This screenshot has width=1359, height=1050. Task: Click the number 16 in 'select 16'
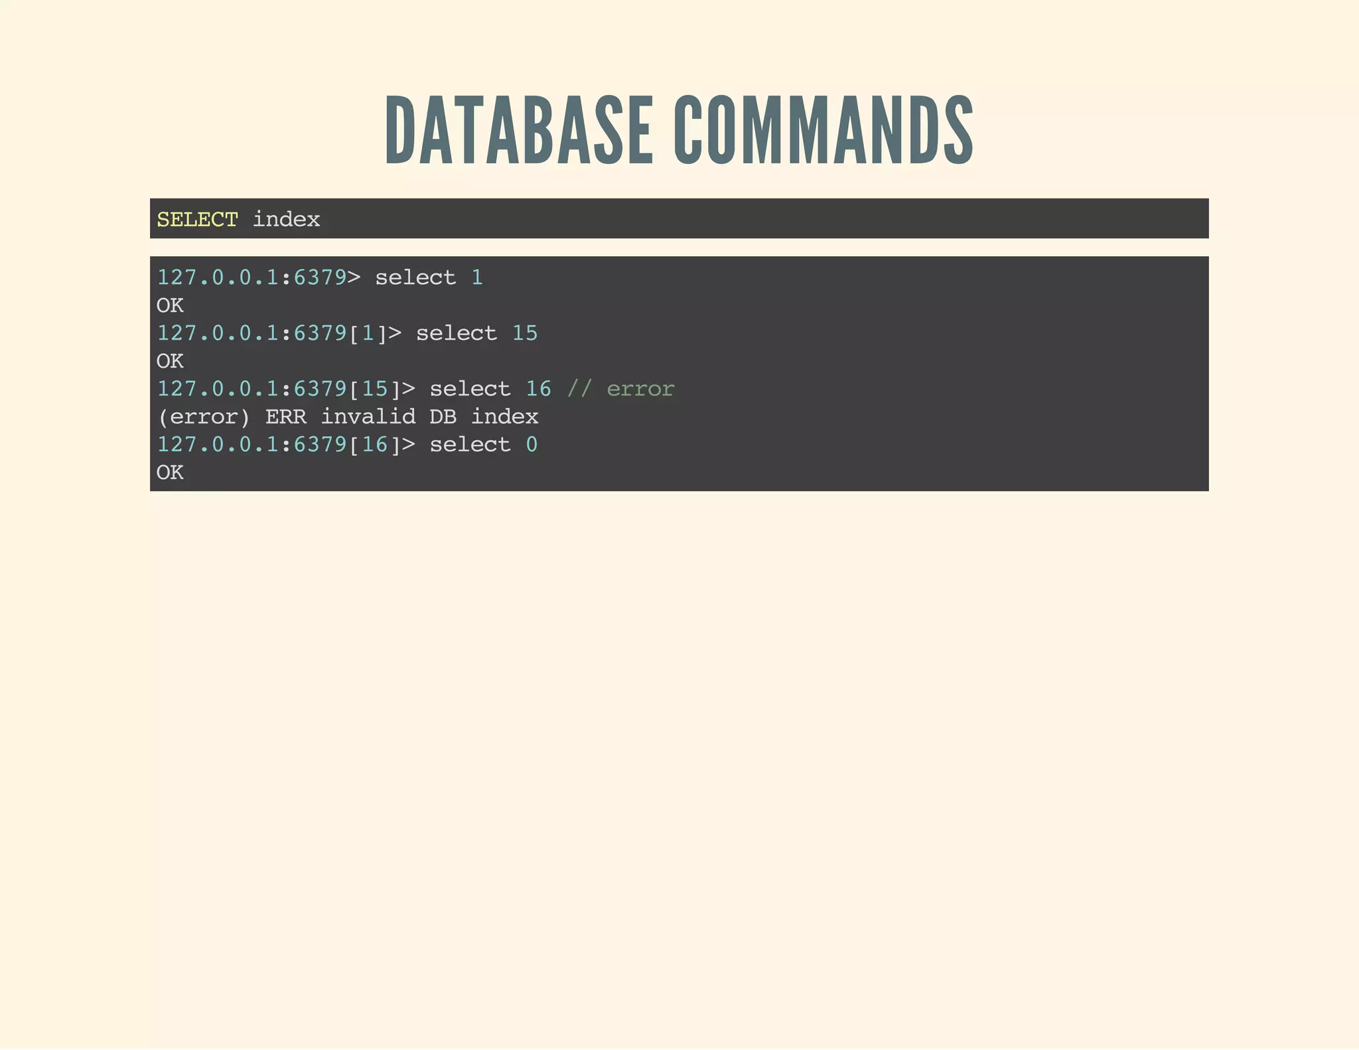click(538, 389)
